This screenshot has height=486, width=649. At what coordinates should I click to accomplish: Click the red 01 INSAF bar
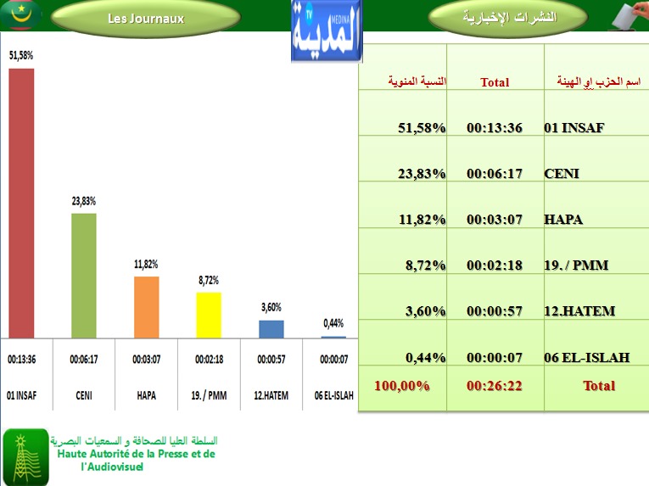(21, 204)
